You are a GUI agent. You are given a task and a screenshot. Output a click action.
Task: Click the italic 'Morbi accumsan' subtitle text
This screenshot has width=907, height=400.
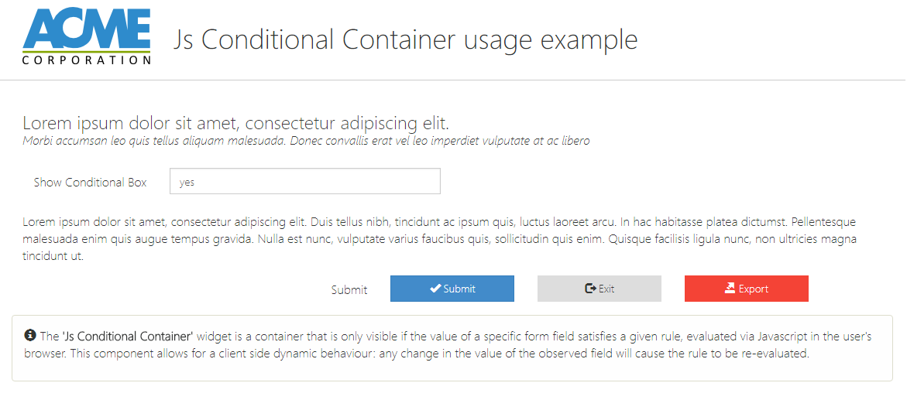(x=306, y=141)
